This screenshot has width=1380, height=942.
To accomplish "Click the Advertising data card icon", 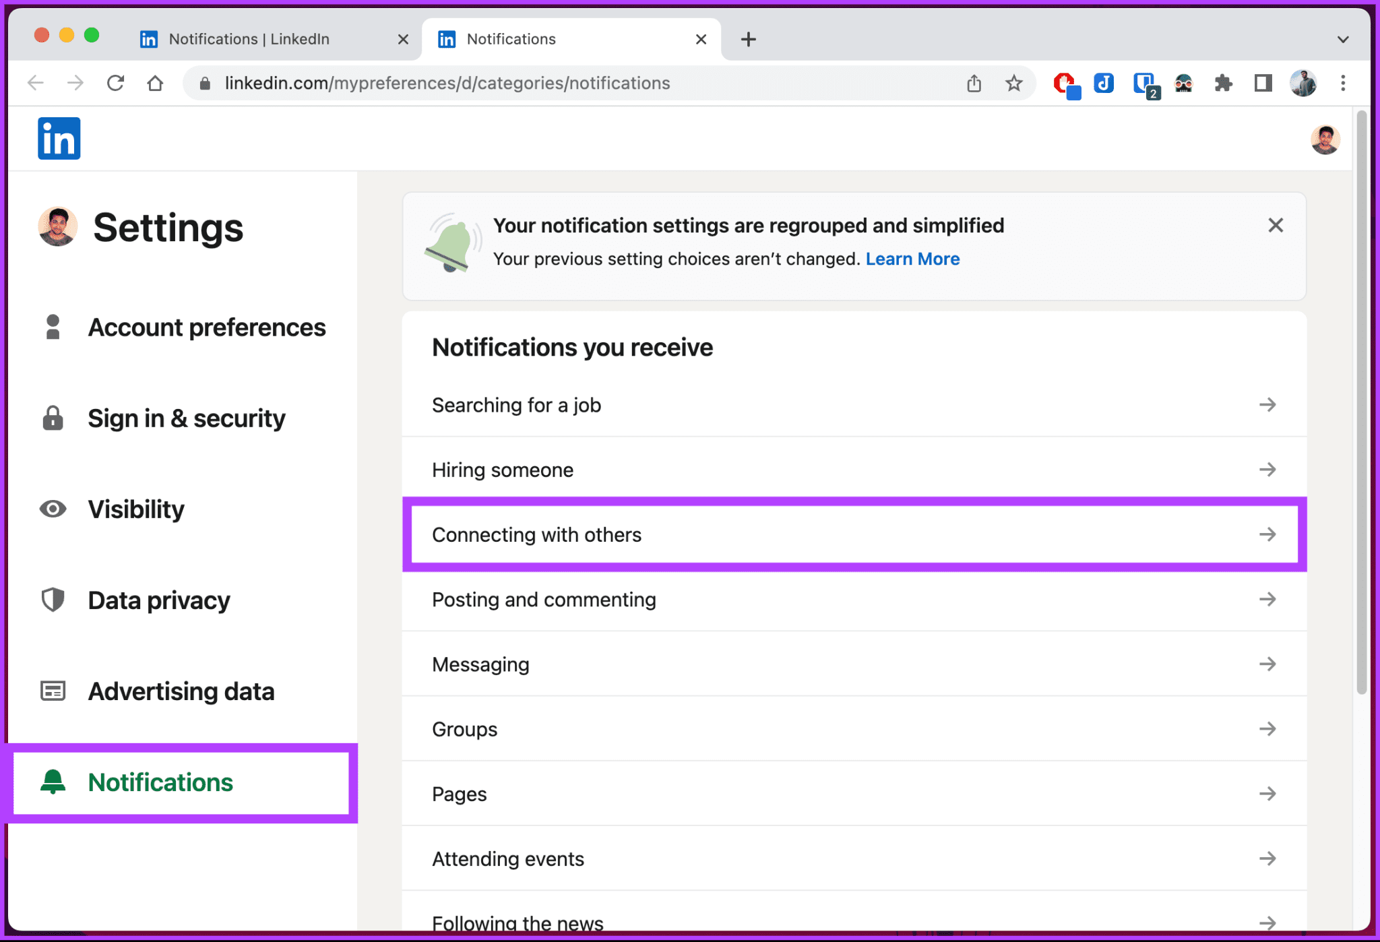I will point(53,690).
